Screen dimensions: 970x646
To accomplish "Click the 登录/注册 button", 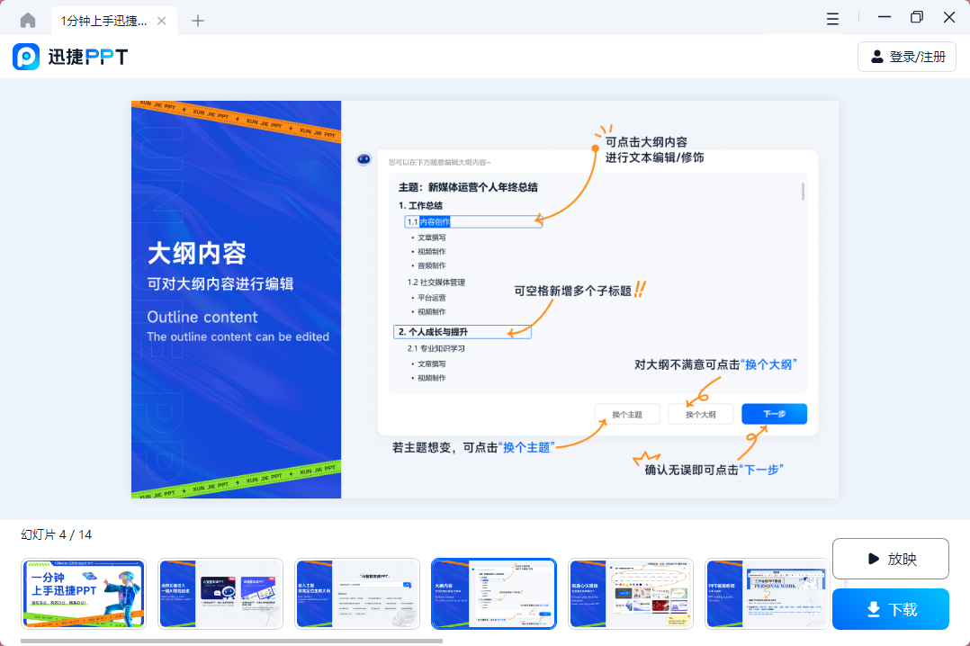I will pos(907,57).
